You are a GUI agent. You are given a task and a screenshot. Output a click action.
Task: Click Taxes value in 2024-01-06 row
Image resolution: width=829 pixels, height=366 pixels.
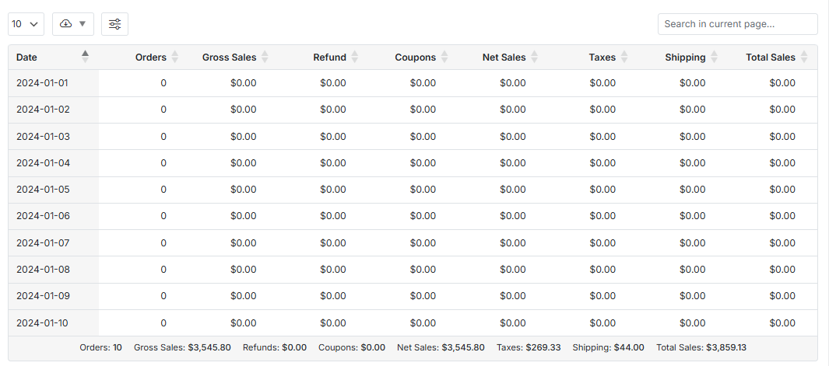(x=602, y=216)
